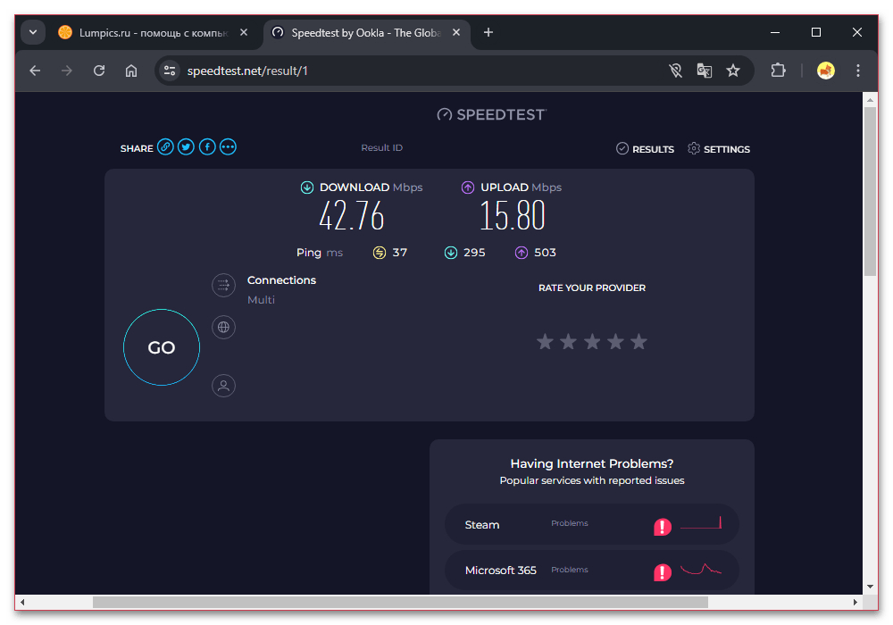Click the upload speed icon
Screen dimensions: 893x625
pyautogui.click(x=468, y=187)
